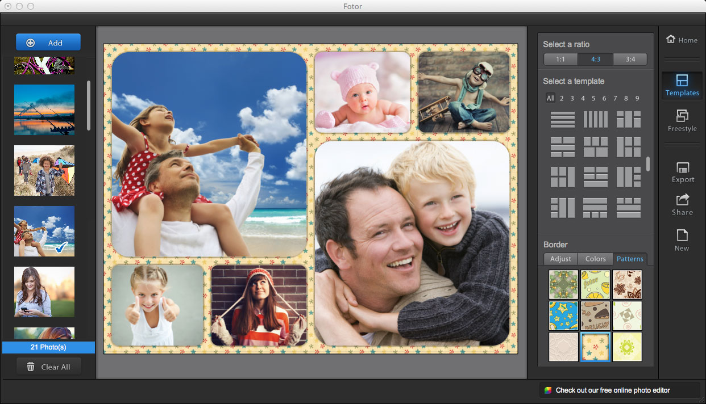Apply the green kaleidoscope border pattern
This screenshot has width=706, height=404.
point(563,284)
